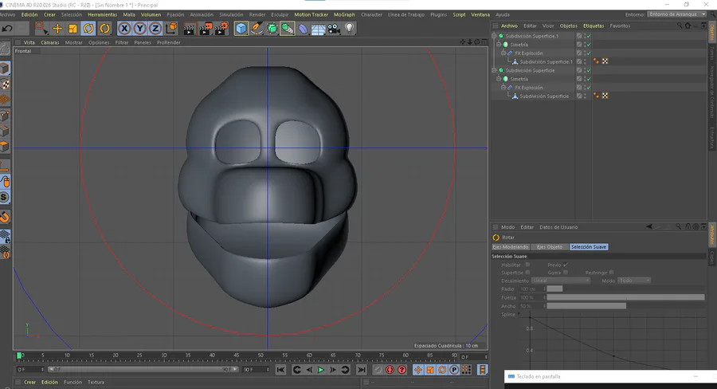The width and height of the screenshot is (717, 389).
Task: Collapse the Subdivisión Superficie.1 tree
Action: coord(494,36)
